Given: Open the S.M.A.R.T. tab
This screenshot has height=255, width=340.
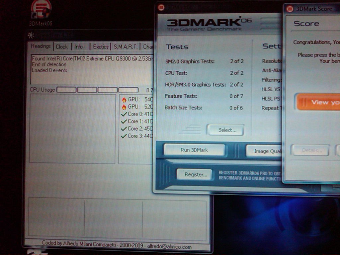Looking at the screenshot, I should (126, 46).
